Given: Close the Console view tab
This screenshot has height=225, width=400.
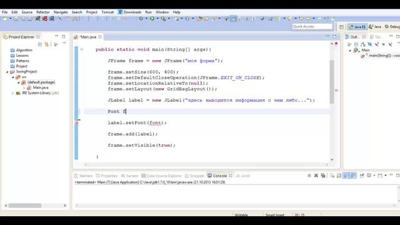Looking at the screenshot, I should click(x=231, y=176).
